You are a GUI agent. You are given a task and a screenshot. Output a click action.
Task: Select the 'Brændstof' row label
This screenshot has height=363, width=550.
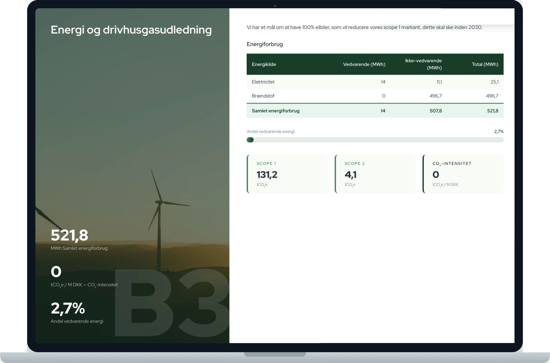pos(263,96)
